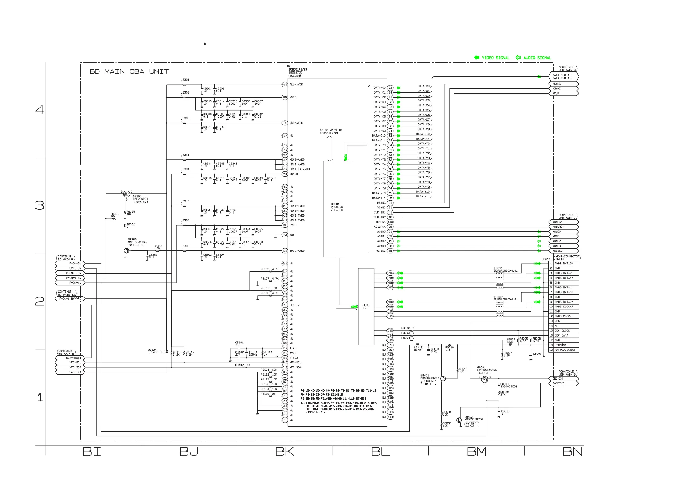The width and height of the screenshot is (687, 481).
Task: Click the Q8001 buffer MOSFET symbol
Action: click(485, 379)
